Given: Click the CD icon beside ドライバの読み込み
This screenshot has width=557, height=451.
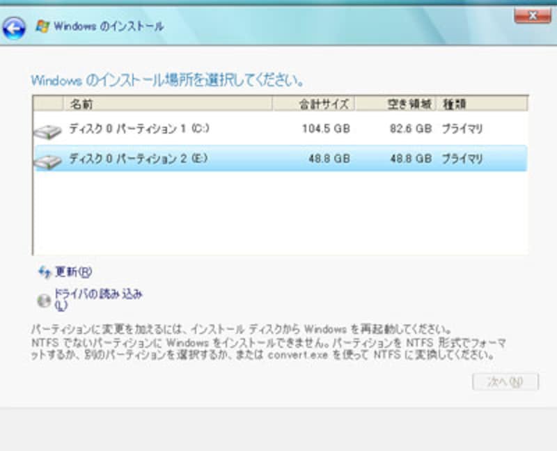Looking at the screenshot, I should pyautogui.click(x=44, y=300).
